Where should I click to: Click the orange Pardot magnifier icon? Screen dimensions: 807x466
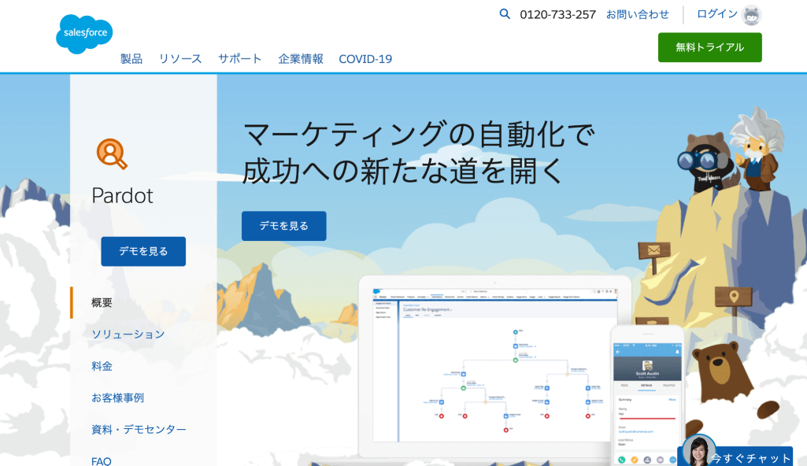pyautogui.click(x=112, y=153)
